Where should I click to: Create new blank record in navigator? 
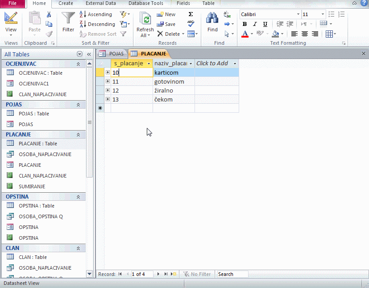coord(174,274)
